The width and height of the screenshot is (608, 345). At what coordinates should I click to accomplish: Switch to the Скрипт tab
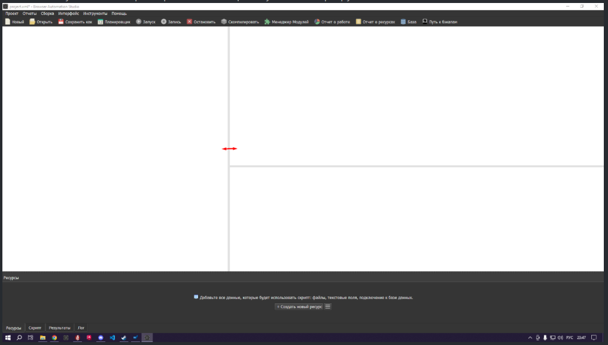(x=35, y=328)
